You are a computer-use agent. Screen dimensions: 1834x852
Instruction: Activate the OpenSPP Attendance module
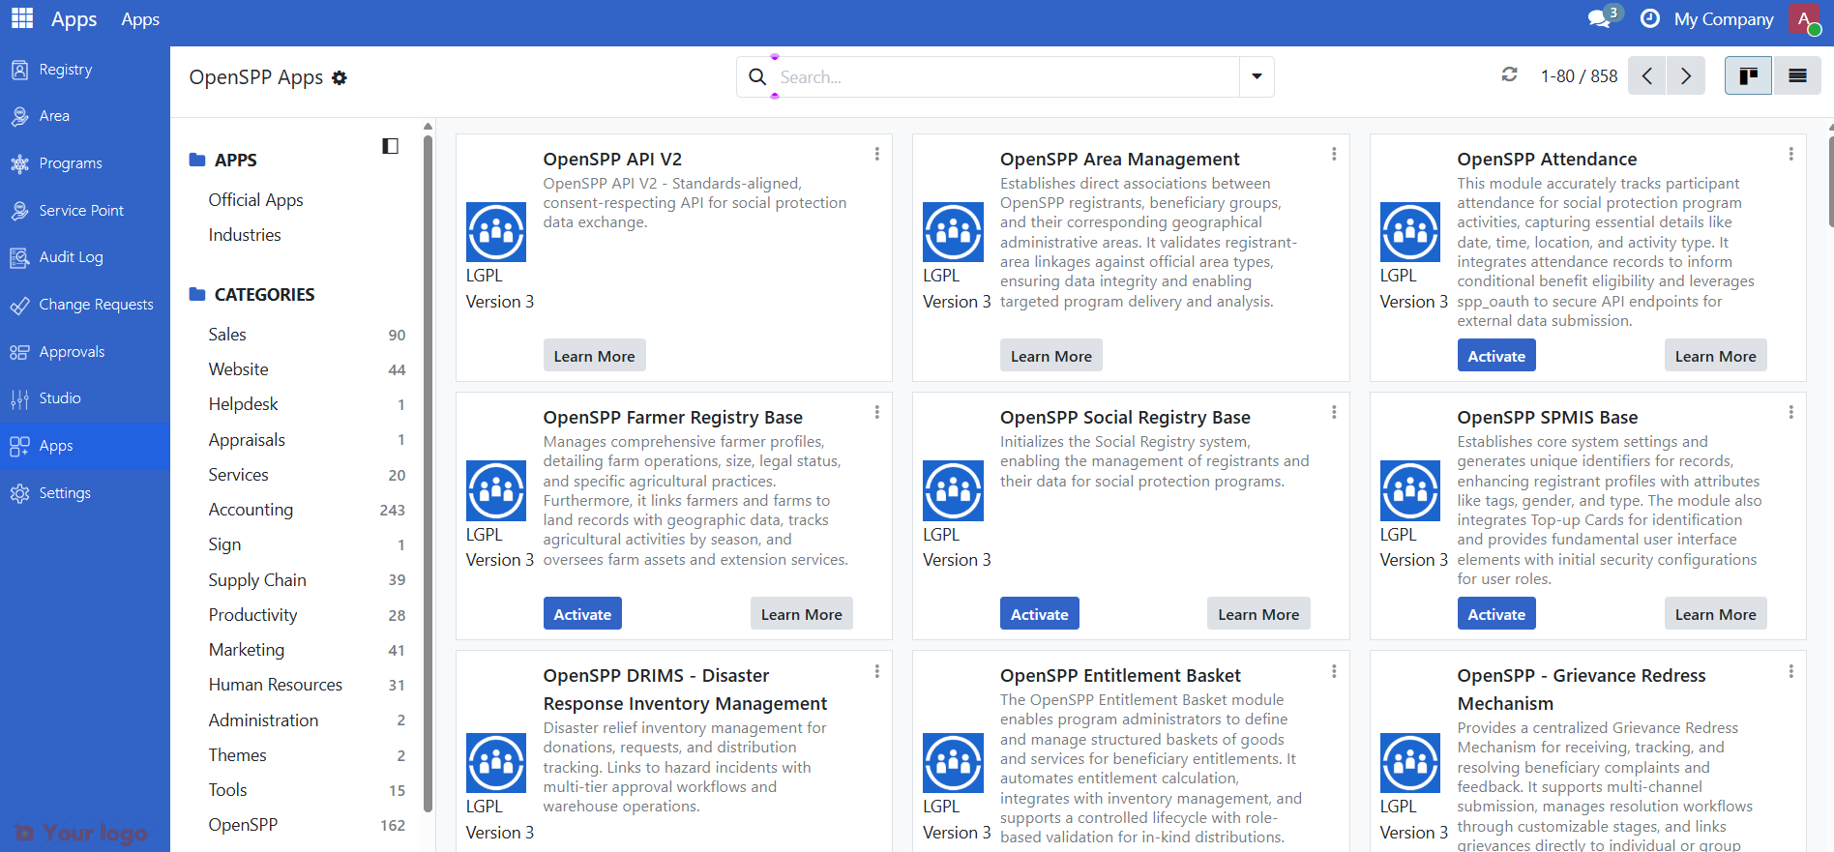tap(1496, 356)
